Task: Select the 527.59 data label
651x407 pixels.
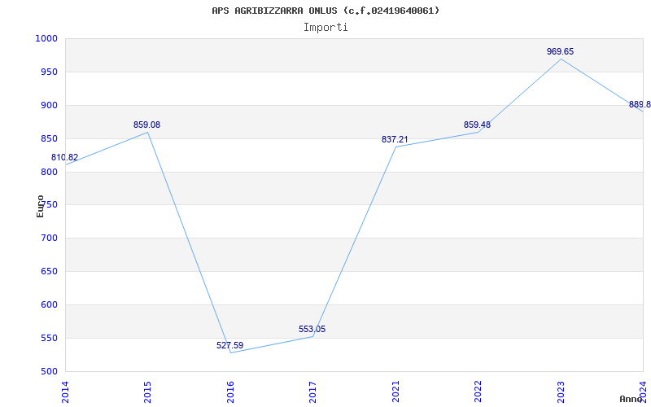Action: [229, 345]
